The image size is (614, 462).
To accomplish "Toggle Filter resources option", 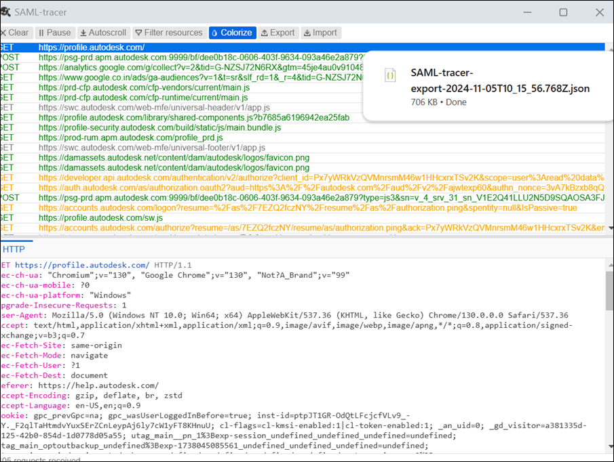I will (x=169, y=33).
